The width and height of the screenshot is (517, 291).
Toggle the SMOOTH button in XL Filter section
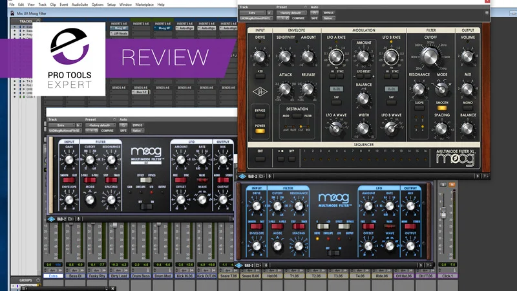pos(442,108)
